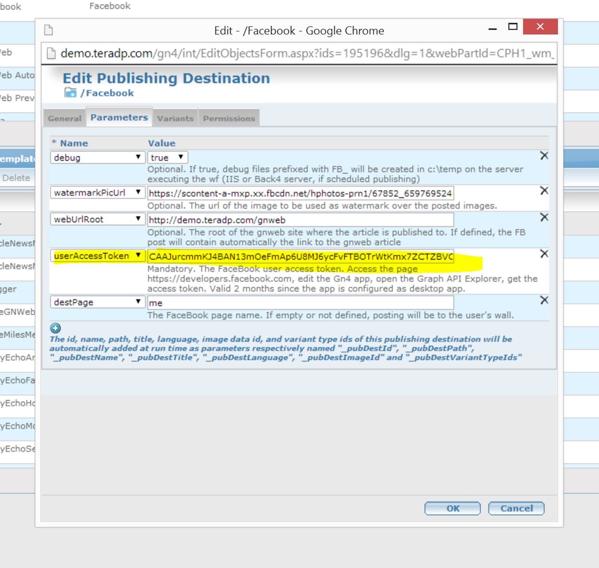Click the folder icon beside /Facebook
This screenshot has height=568, width=599.
(x=70, y=93)
